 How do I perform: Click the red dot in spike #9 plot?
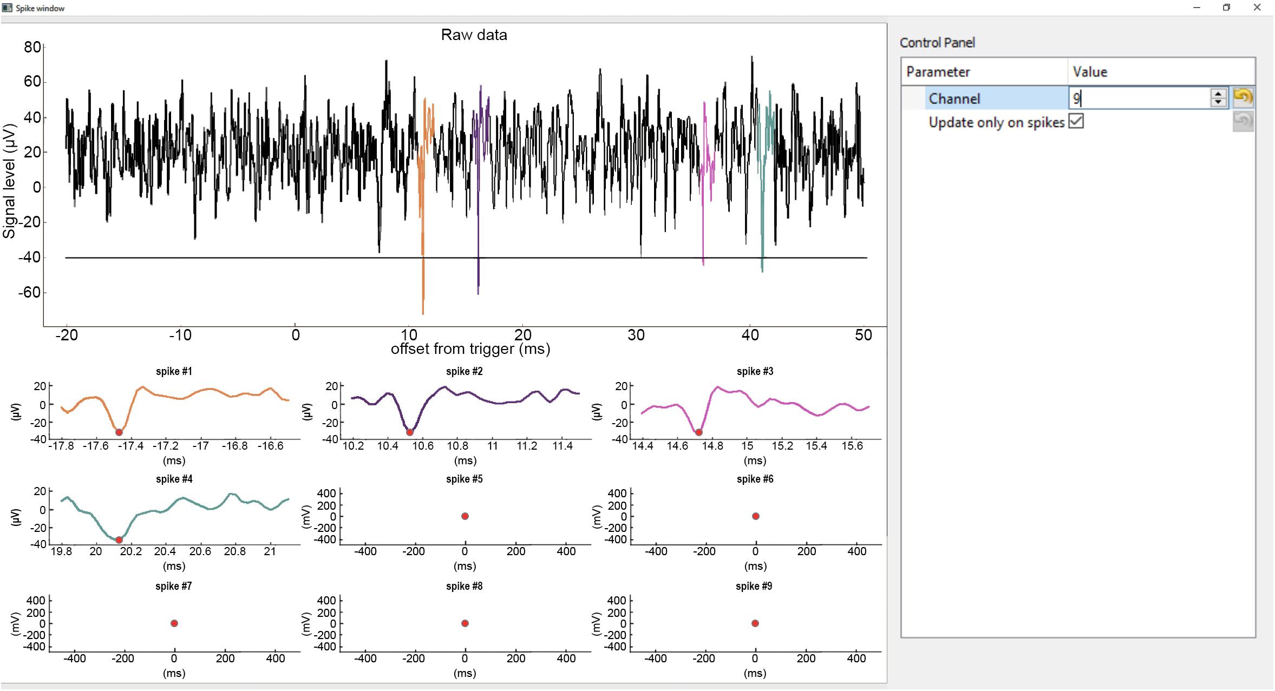(x=755, y=623)
